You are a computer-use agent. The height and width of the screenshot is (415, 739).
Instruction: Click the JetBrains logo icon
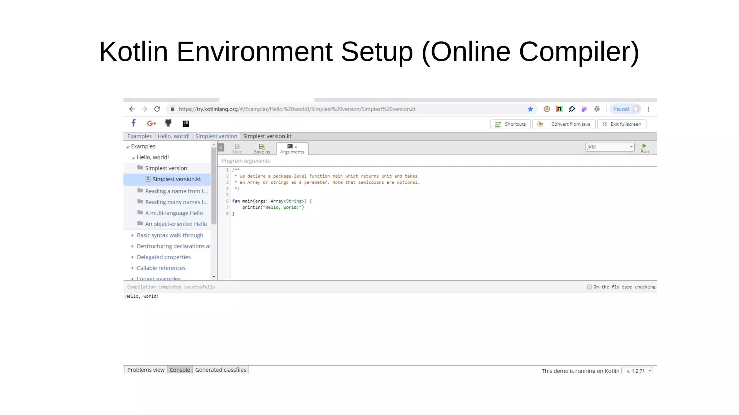coord(186,124)
